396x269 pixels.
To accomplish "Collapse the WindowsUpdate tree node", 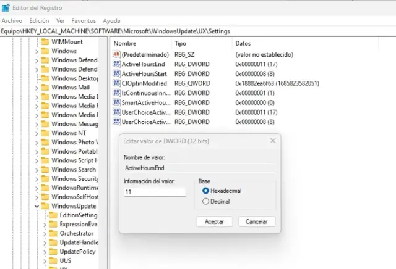I will click(x=37, y=206).
